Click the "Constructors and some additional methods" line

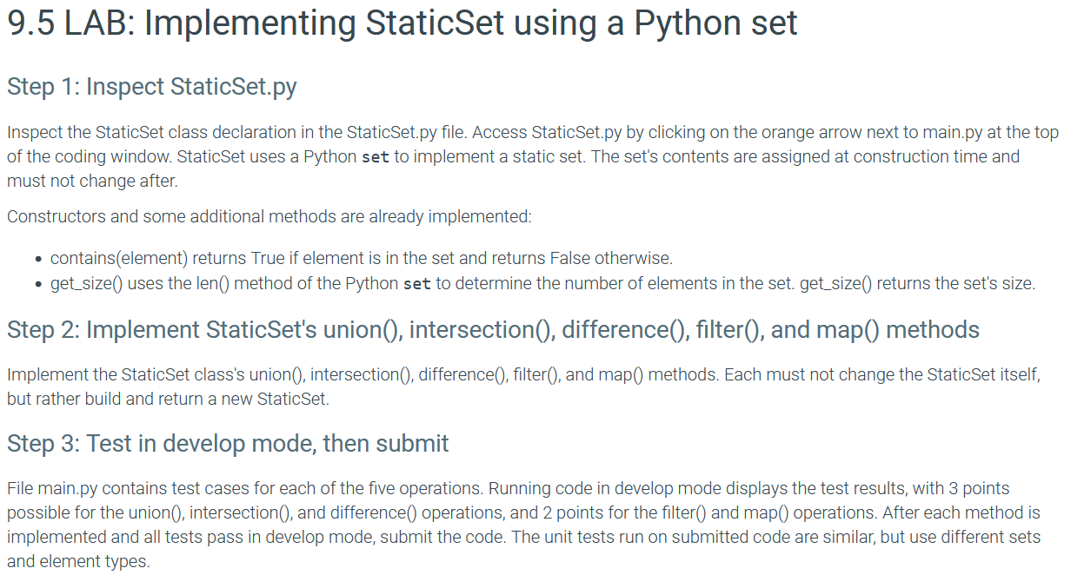[269, 216]
